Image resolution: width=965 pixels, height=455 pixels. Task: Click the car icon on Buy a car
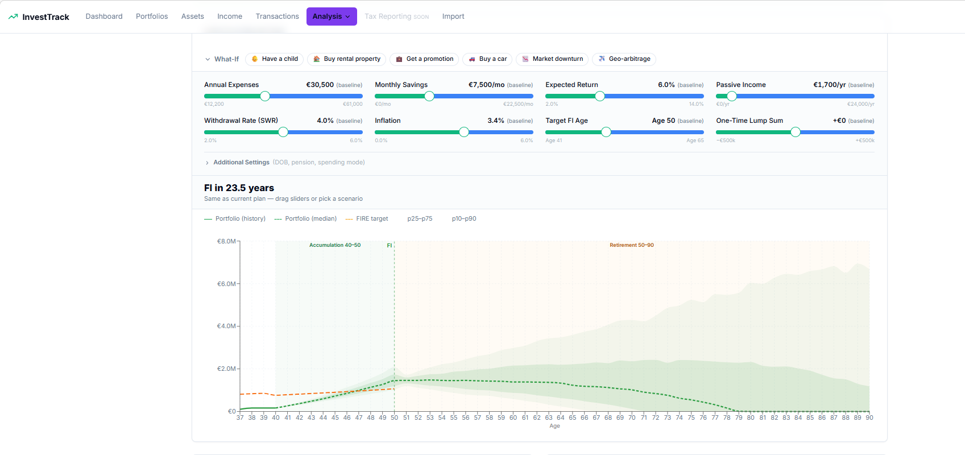click(x=472, y=59)
